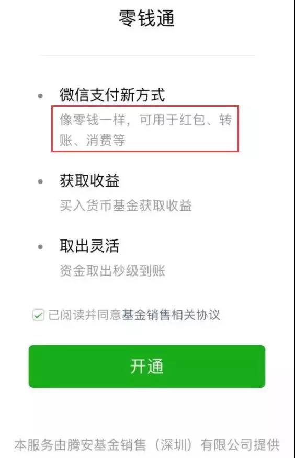
Task: Uncheck the agreement checkbox
Action: coord(38,315)
